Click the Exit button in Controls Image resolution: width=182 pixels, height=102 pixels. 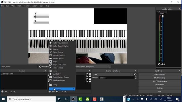coord(160,91)
